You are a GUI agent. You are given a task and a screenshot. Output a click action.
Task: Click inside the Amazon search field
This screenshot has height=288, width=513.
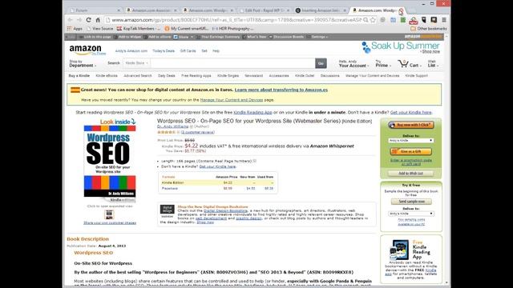pos(232,63)
